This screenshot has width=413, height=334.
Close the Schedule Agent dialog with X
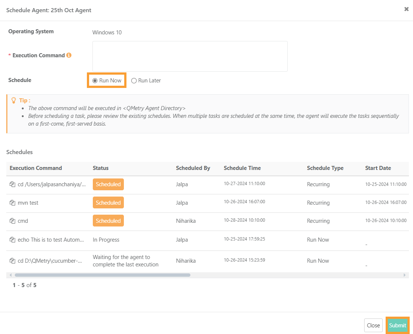406,9
